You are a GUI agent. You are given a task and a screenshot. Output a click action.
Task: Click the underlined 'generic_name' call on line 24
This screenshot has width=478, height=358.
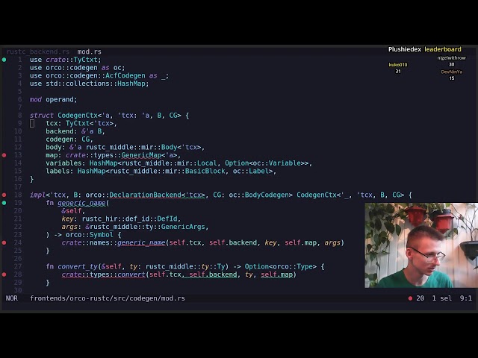141,242
